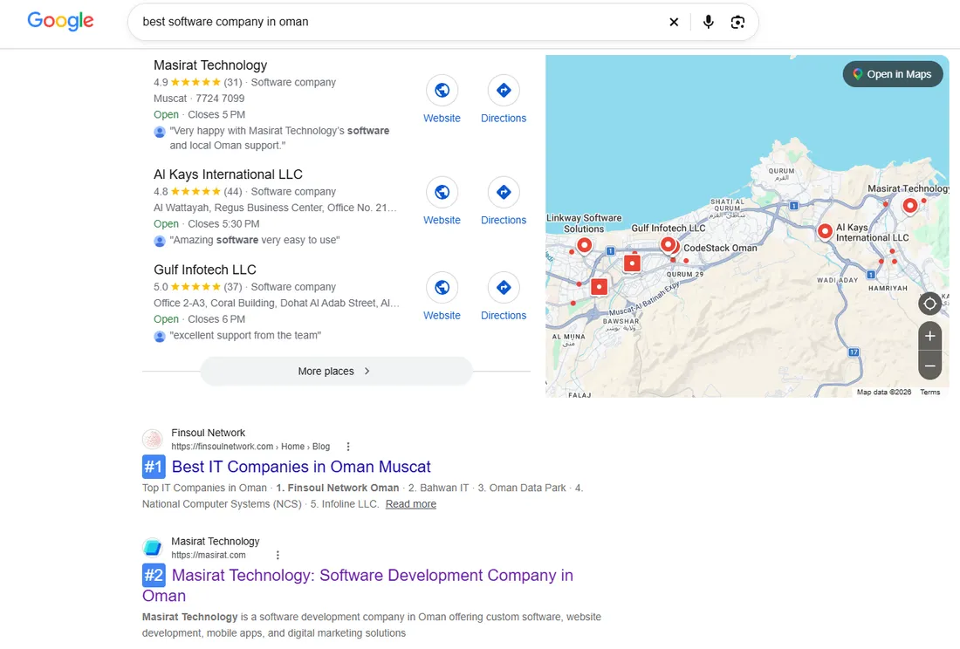960x649 pixels.
Task: Click Website label under Masirat Technology
Action: coord(442,118)
